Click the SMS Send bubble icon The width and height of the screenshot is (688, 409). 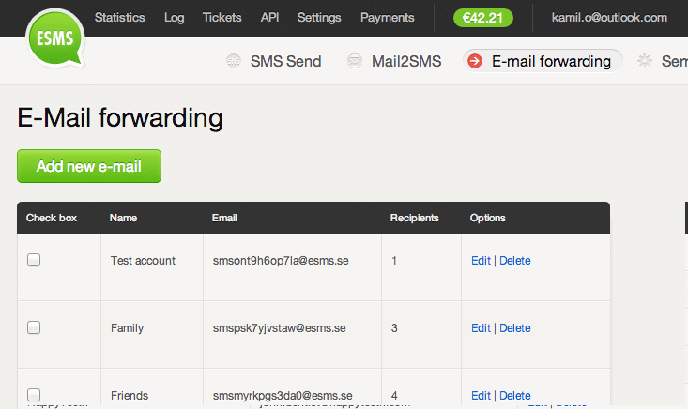tap(234, 61)
